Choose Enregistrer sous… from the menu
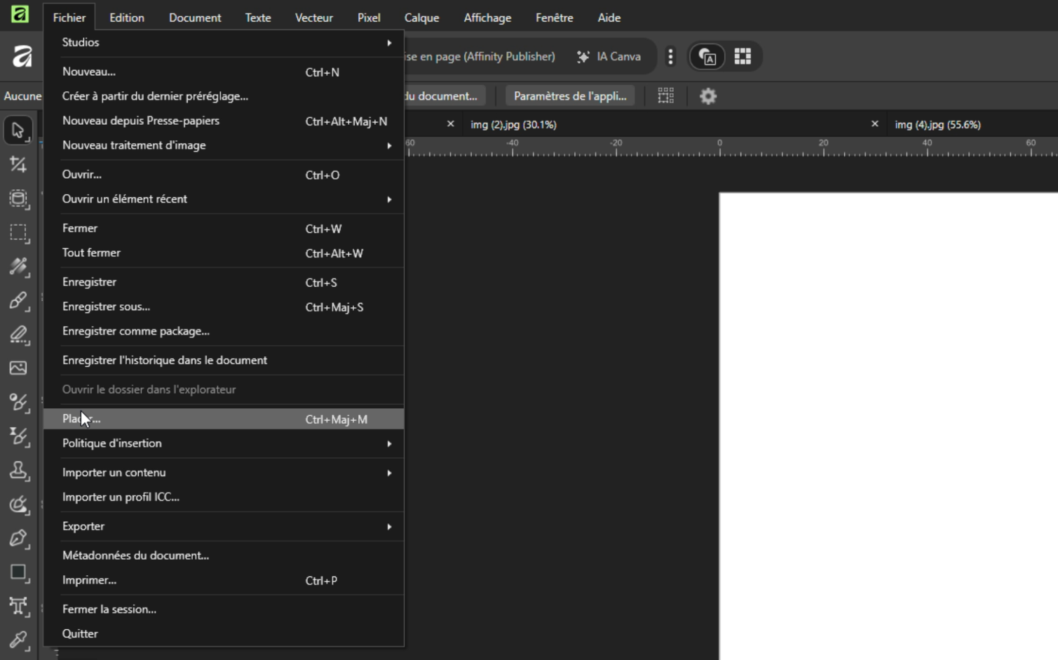1058x660 pixels. [107, 307]
